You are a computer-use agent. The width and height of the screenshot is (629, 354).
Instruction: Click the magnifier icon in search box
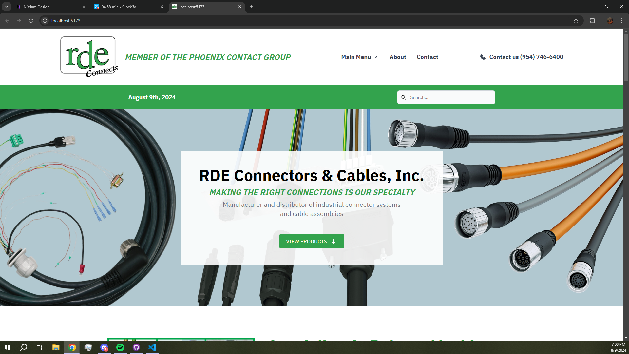[404, 97]
